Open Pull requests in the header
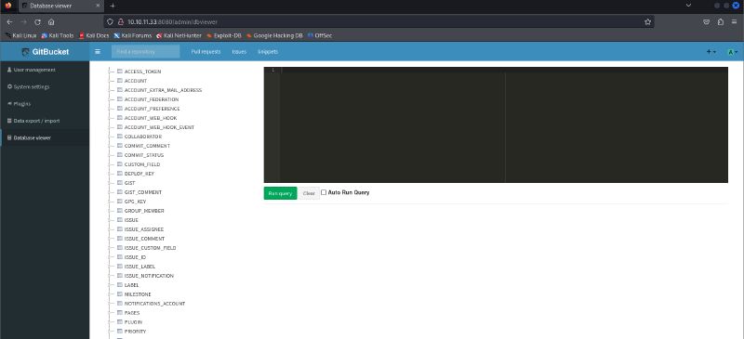Viewport: 744px width, 339px height. click(206, 52)
